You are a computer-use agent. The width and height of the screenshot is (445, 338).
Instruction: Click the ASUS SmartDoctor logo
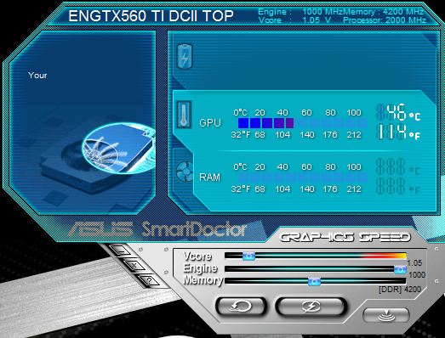(x=157, y=229)
